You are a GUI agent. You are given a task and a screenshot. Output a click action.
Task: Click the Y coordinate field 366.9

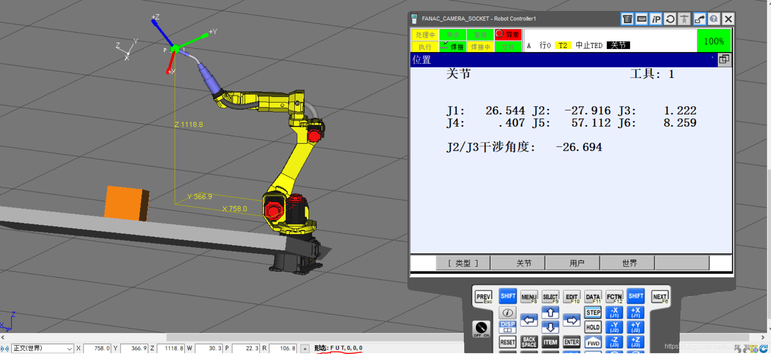coord(134,348)
